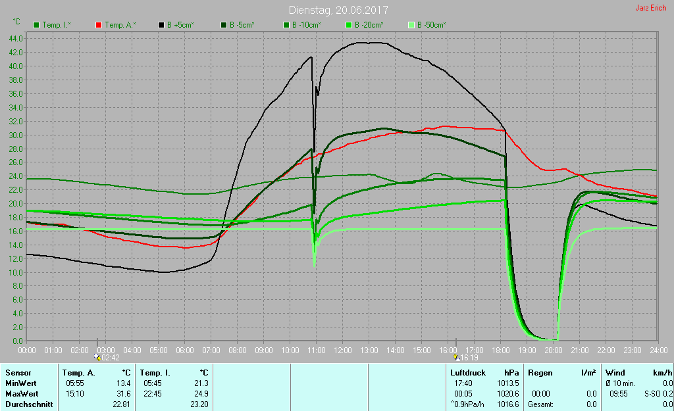The height and width of the screenshot is (411, 674).
Task: Click the pressure trend '^0.9hPa/h'
Action: 467,404
